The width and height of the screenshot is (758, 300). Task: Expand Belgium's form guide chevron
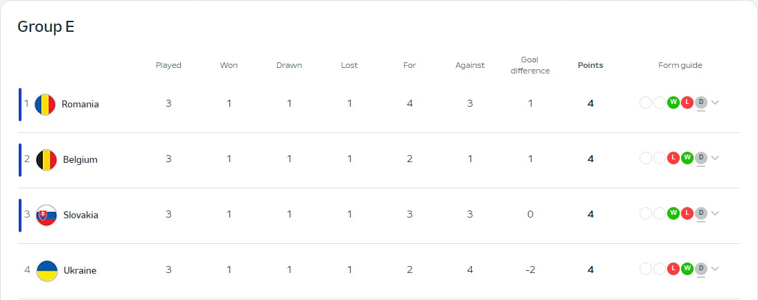[x=715, y=158]
